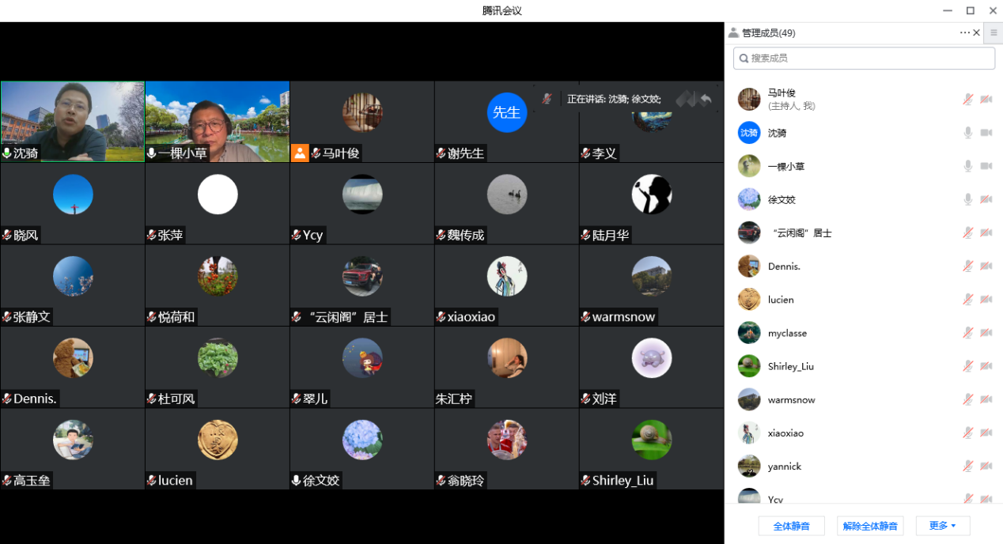The height and width of the screenshot is (544, 1003).
Task: Select 沈骑's video tile
Action: 72,121
